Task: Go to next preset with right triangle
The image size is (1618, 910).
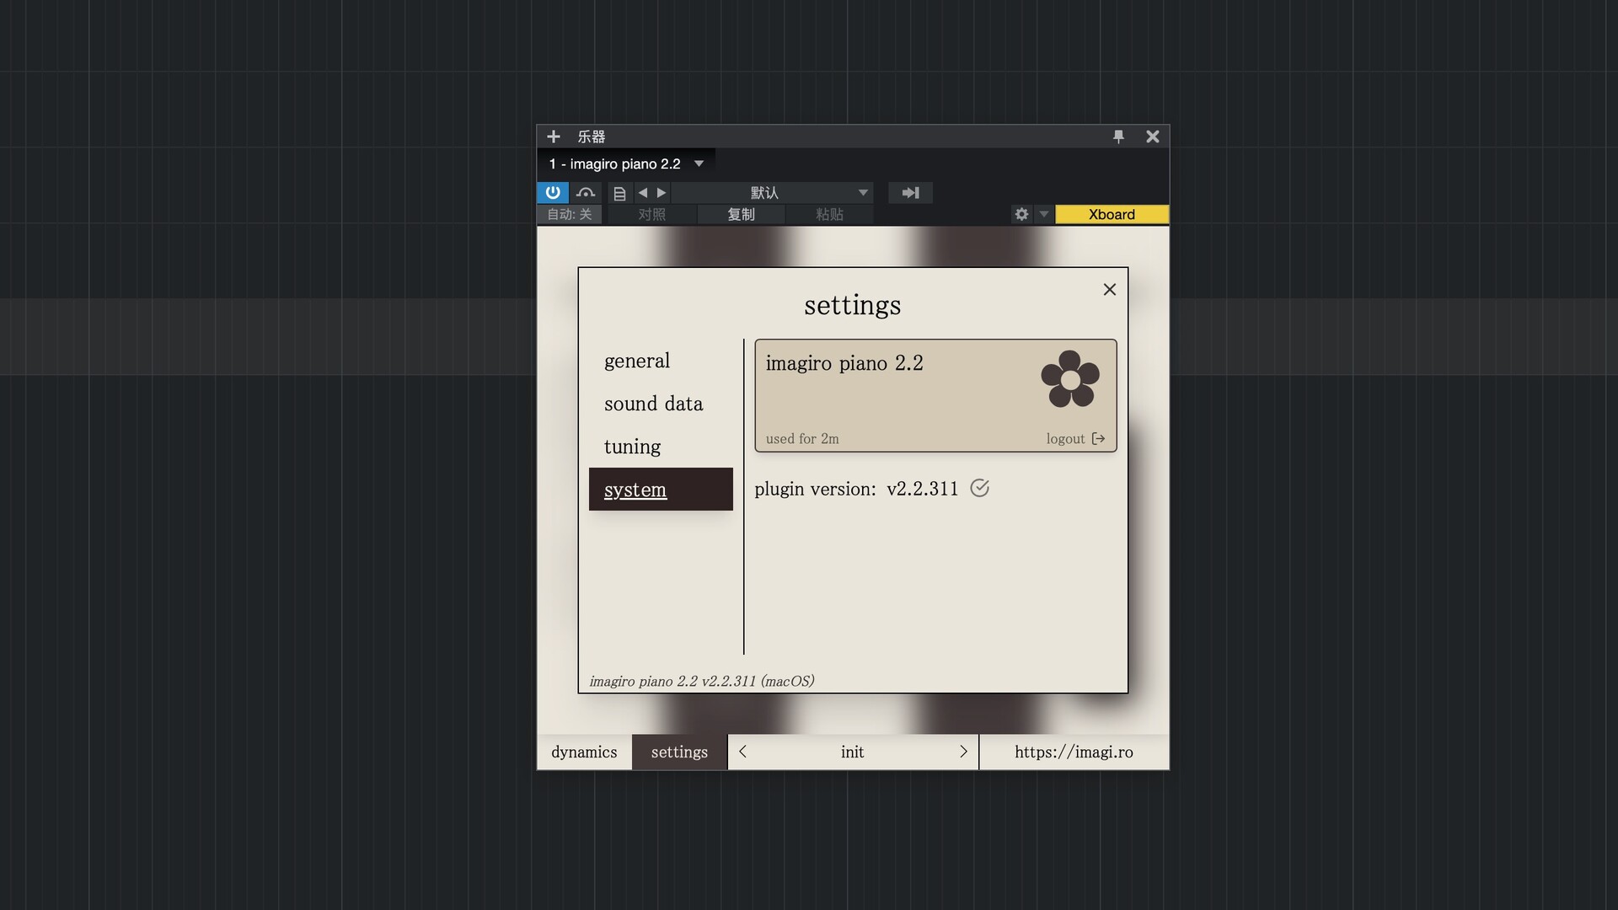Action: 662,193
